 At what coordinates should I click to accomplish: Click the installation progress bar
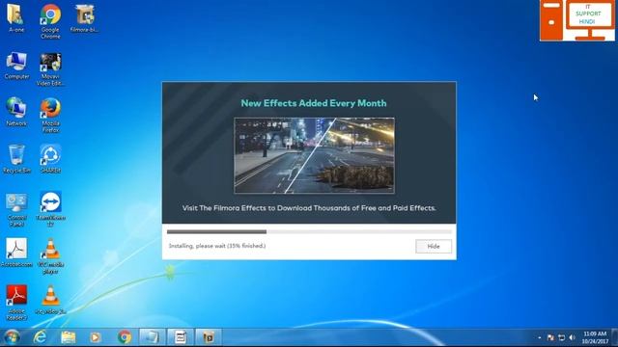click(x=309, y=231)
